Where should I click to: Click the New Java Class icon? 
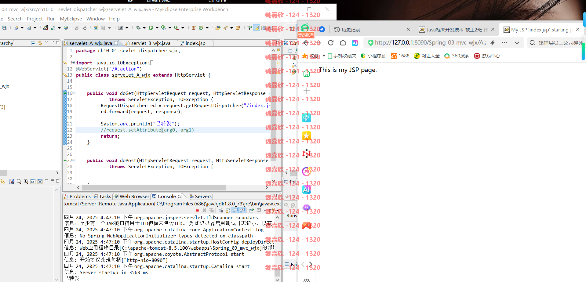pos(201,28)
